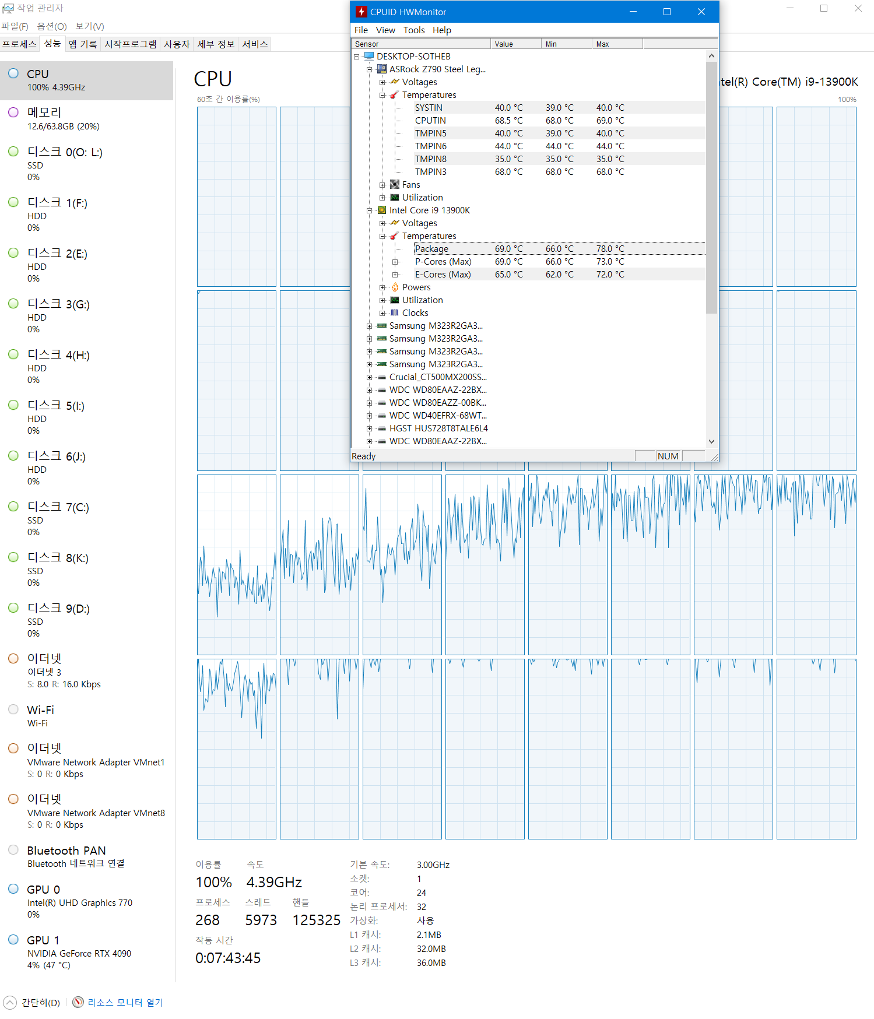
Task: Select the Package temperature row
Action: 559,249
